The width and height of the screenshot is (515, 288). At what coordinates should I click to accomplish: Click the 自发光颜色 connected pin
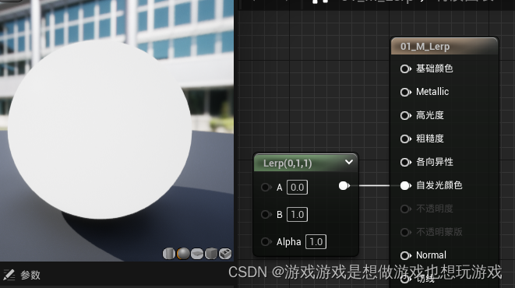pos(405,186)
